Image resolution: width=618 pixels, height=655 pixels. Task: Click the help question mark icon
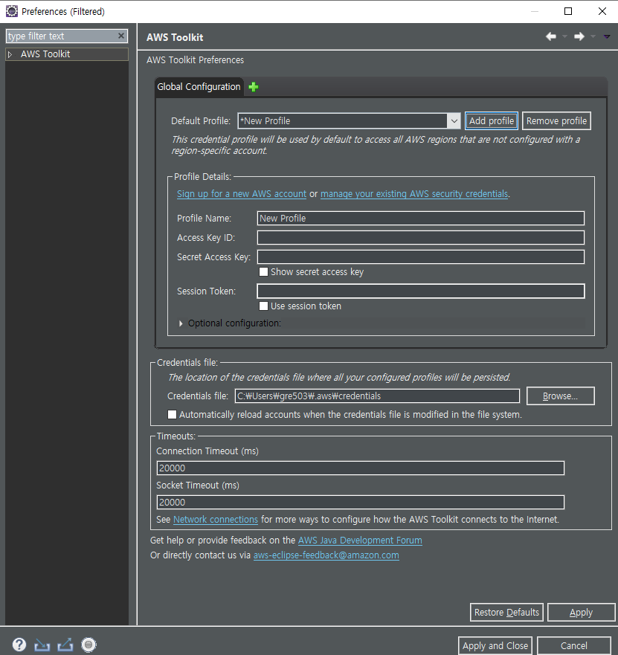click(x=19, y=645)
